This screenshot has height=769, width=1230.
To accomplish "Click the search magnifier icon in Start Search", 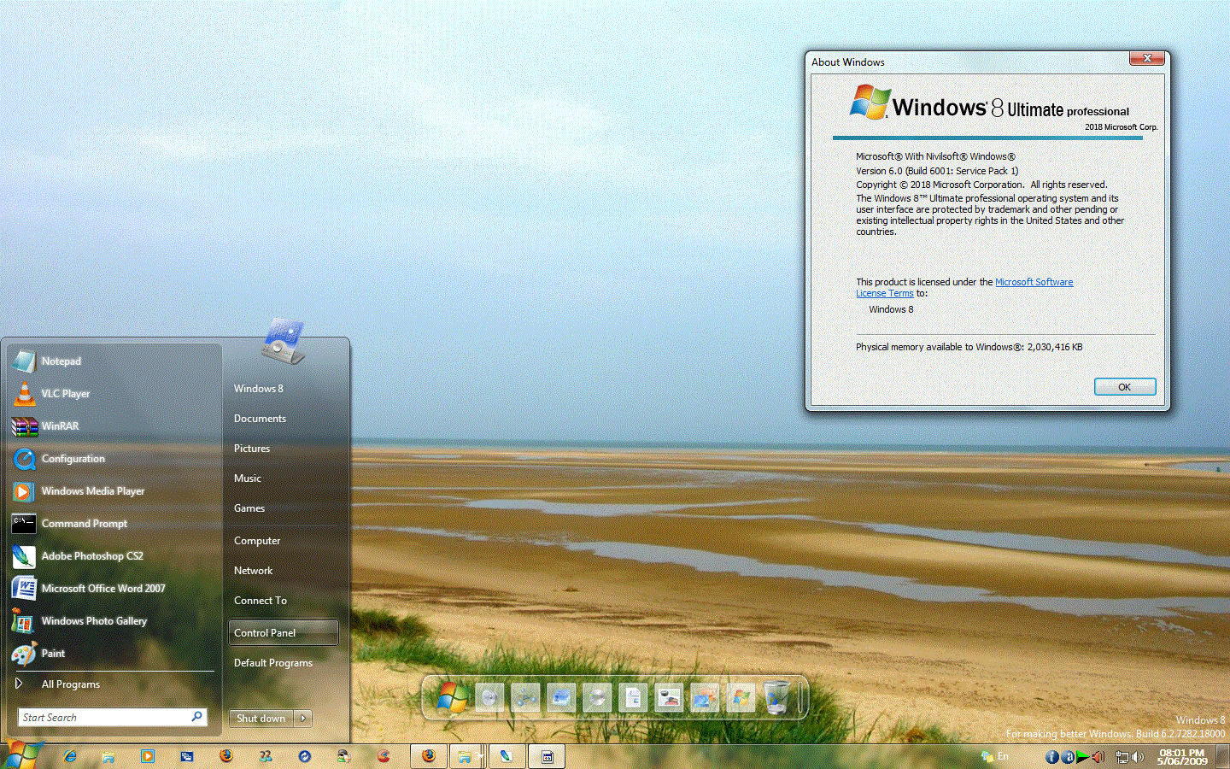I will coord(196,717).
